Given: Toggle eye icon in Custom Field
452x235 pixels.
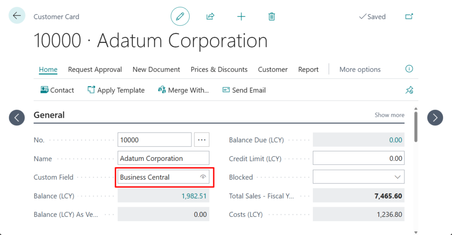Looking at the screenshot, I should [x=203, y=177].
